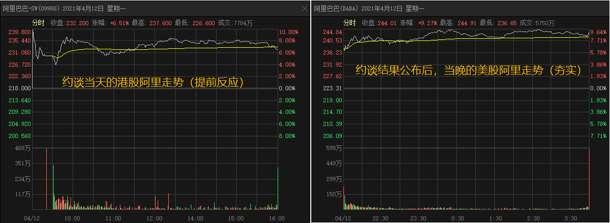Click the 218.000 baseline price label
Screen dimensions: 610x223
[19, 88]
